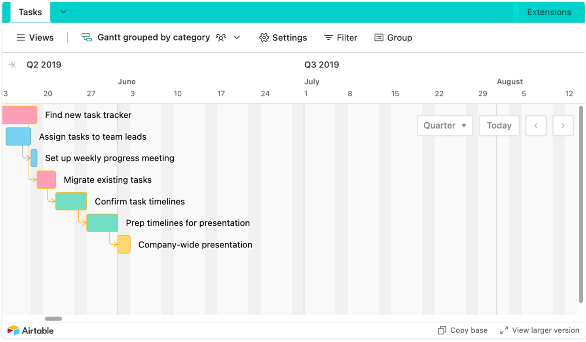Click the Set up weekly progress meeting label
The image size is (586, 342).
click(x=110, y=158)
